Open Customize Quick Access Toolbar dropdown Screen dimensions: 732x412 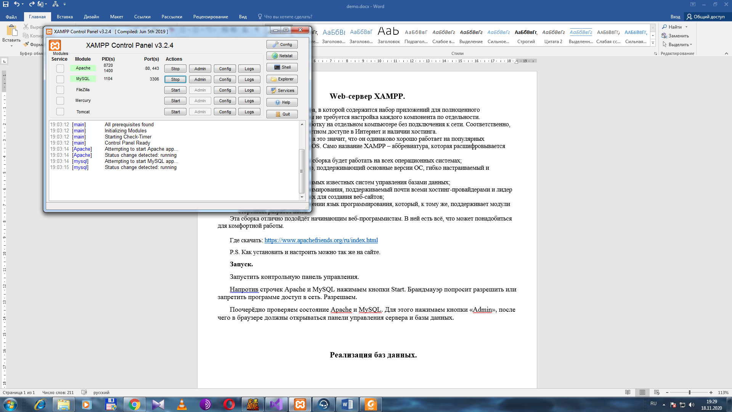64,4
